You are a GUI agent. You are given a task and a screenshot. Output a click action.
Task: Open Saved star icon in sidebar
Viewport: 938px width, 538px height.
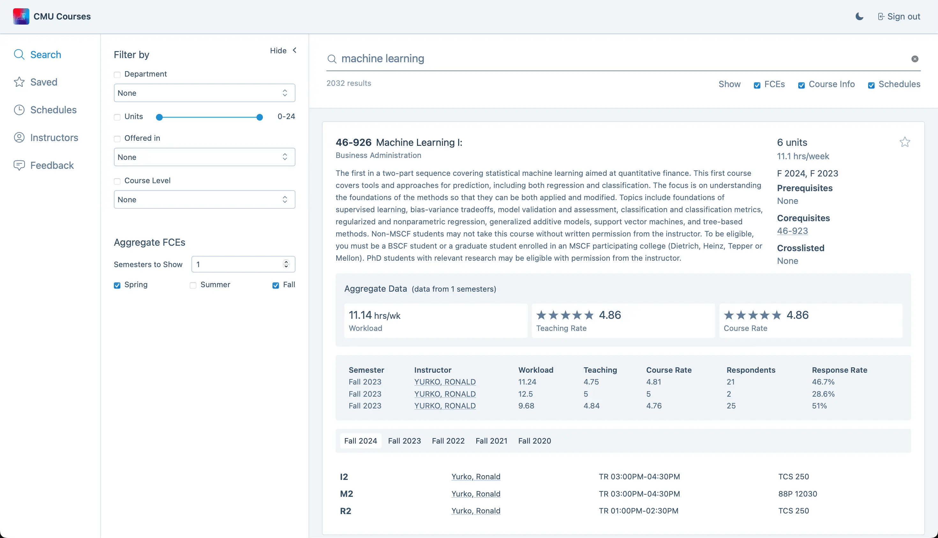tap(19, 82)
